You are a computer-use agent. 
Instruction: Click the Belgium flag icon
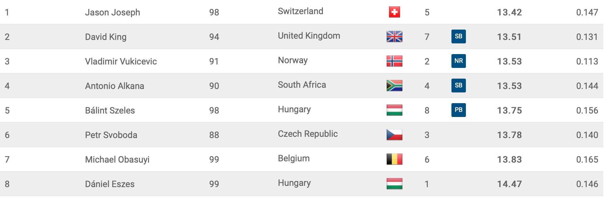click(394, 159)
